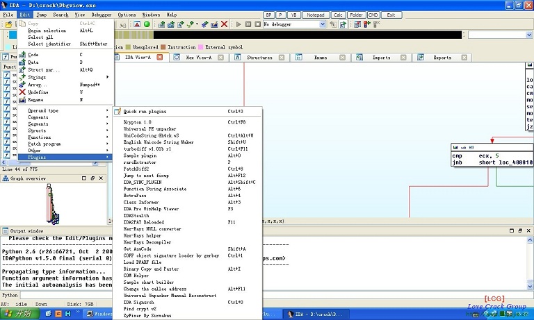Choose Code from the Edit menu
The height and width of the screenshot is (320, 534).
(x=33, y=54)
